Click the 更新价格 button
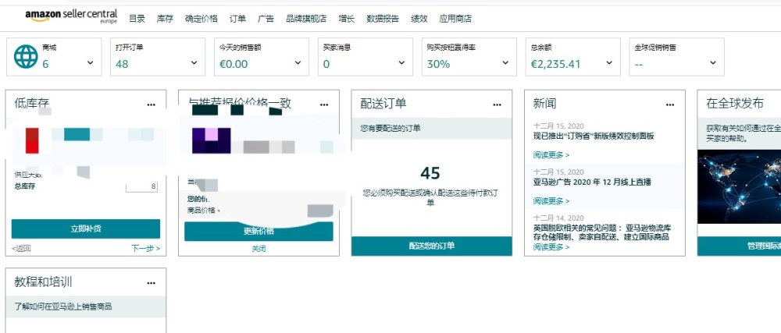Viewport: 781px width, 333px height. pos(259,231)
